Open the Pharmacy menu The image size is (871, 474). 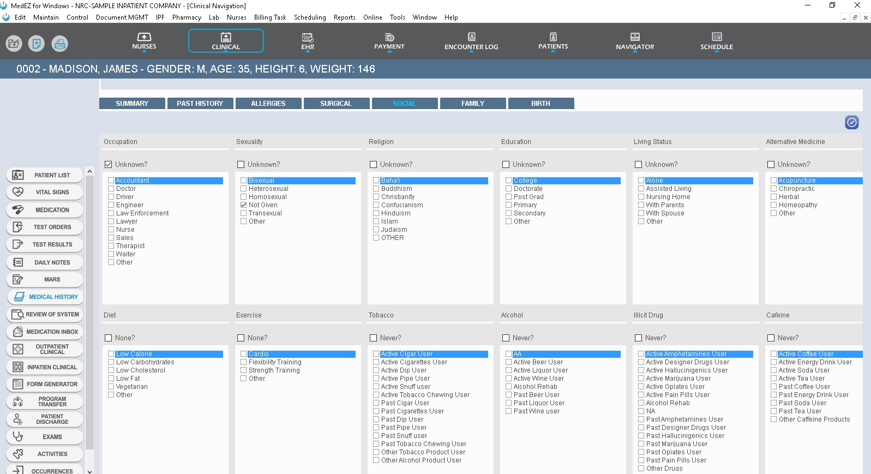pos(187,17)
